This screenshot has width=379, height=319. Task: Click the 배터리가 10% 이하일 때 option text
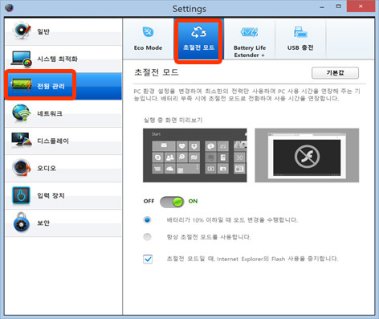click(232, 220)
